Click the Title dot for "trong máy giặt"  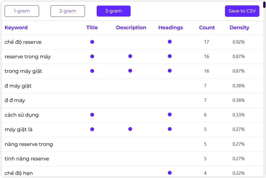92,71
